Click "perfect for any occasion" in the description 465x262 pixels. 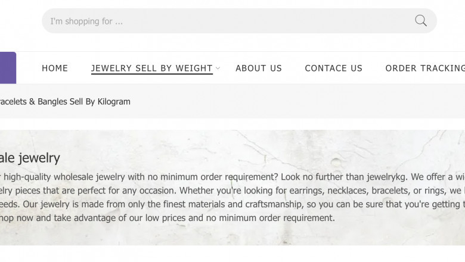(x=119, y=191)
